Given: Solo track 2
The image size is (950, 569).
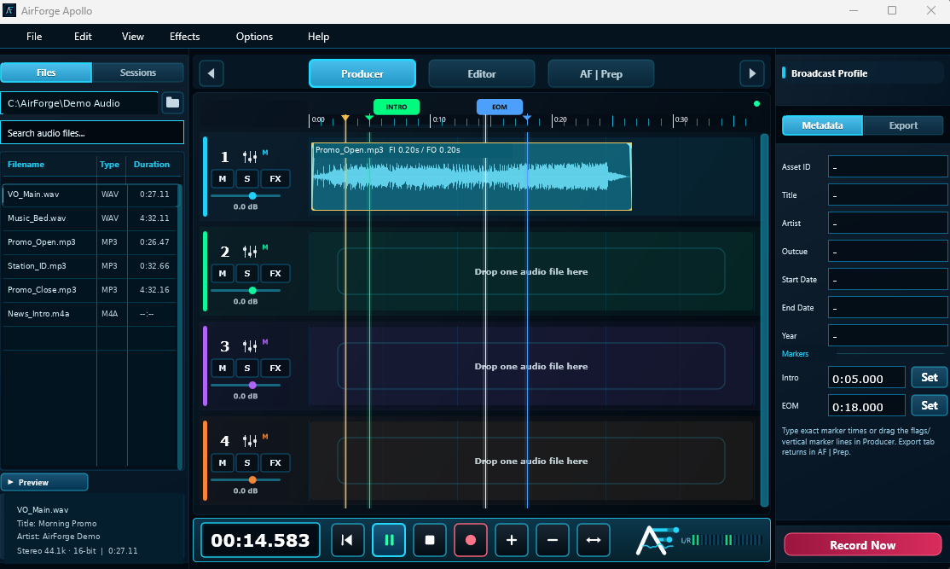Looking at the screenshot, I should click(x=247, y=273).
